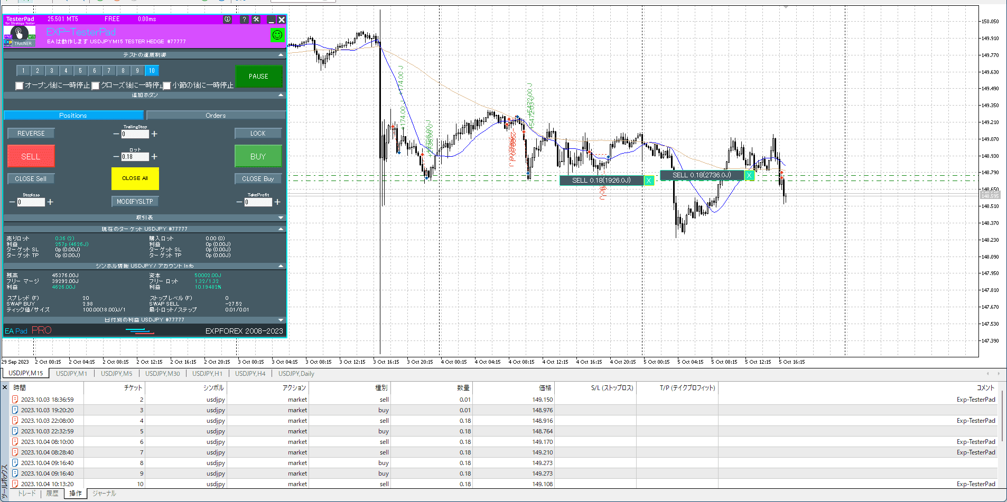
Task: Open help via the question mark icon
Action: [x=244, y=20]
